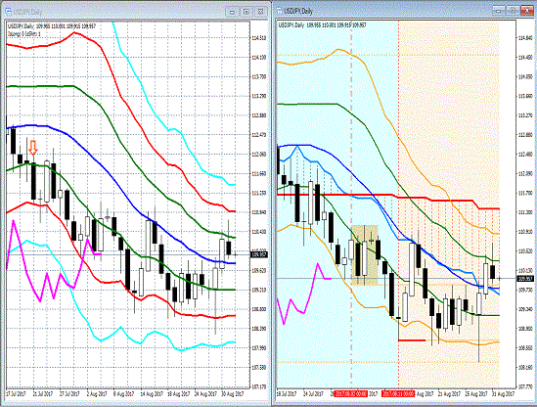Click the current price label on right chart axis
The image size is (537, 407).
[525, 279]
